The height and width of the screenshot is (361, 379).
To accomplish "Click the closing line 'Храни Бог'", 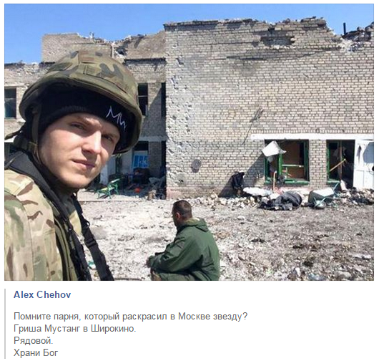I will 36,353.
